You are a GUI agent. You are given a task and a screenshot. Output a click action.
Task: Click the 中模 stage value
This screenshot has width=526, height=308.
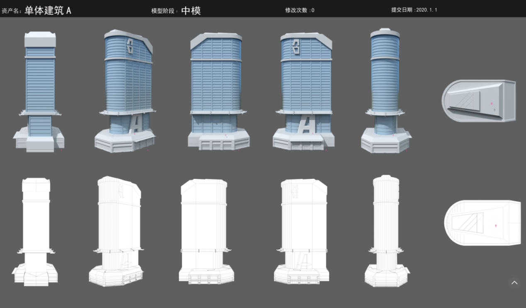[191, 10]
